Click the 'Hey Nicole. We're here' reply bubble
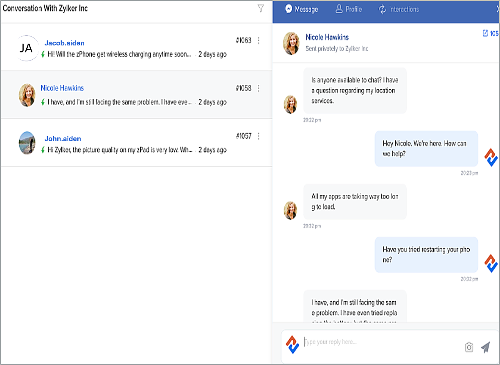The image size is (500, 365). point(426,149)
